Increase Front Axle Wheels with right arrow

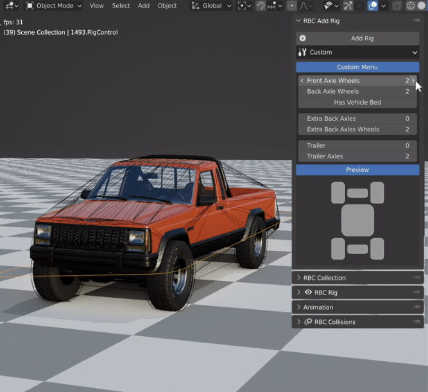413,81
